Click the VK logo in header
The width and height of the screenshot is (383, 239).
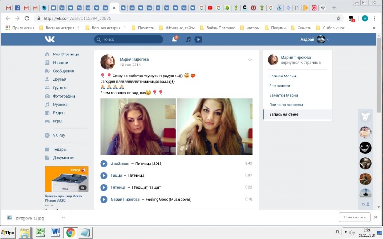50,39
